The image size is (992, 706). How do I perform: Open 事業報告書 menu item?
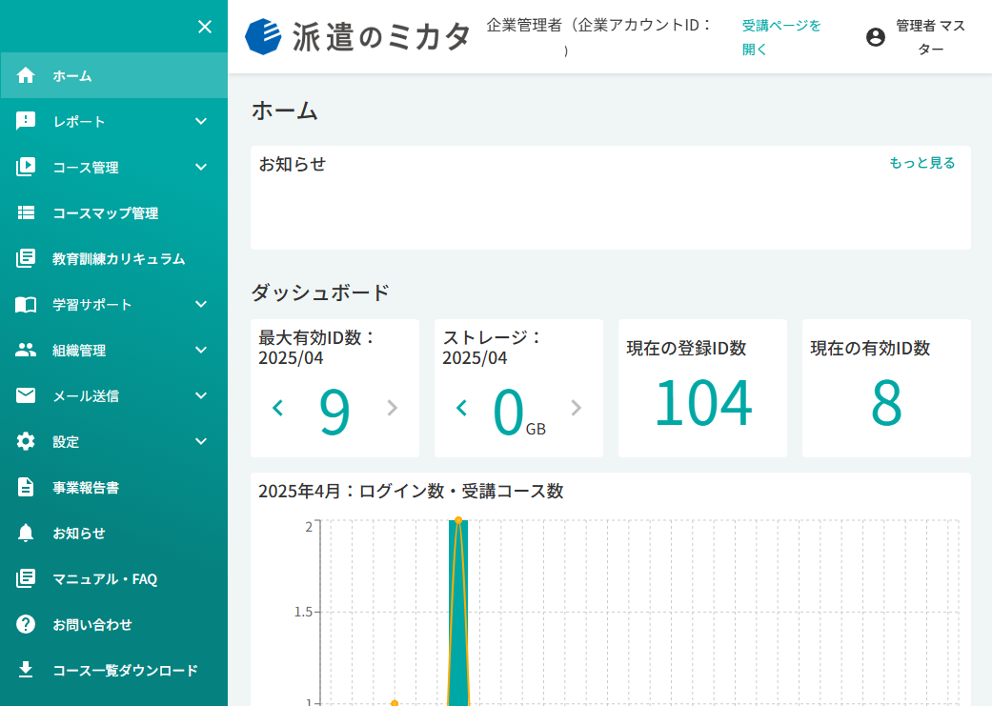(114, 487)
